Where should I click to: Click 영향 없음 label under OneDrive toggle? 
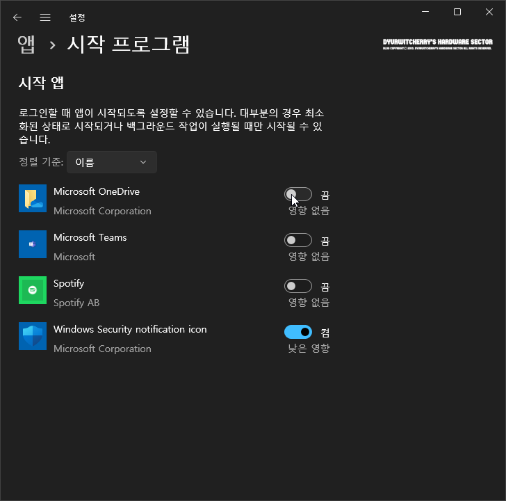(309, 211)
